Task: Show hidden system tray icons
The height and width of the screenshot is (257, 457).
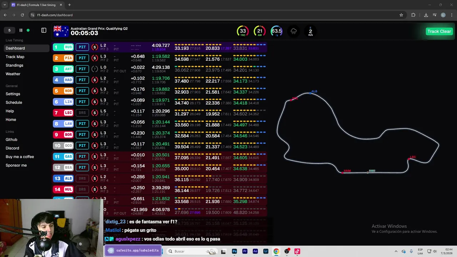Action: (x=396, y=251)
